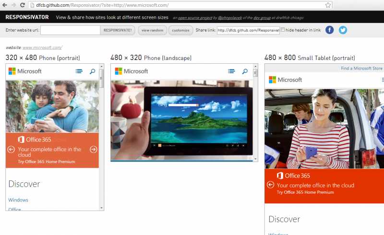384x235 pixels.
Task: Click the Responsivator logo title
Action: [x=27, y=17]
